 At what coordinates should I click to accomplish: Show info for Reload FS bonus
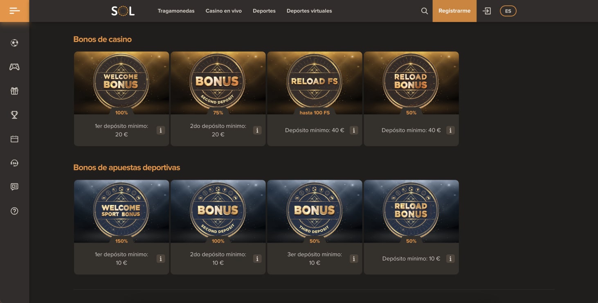point(354,130)
